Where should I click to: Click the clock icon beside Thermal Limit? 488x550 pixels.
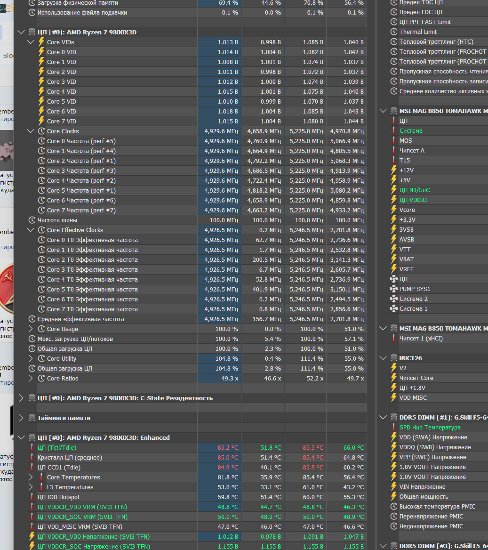pyautogui.click(x=394, y=32)
